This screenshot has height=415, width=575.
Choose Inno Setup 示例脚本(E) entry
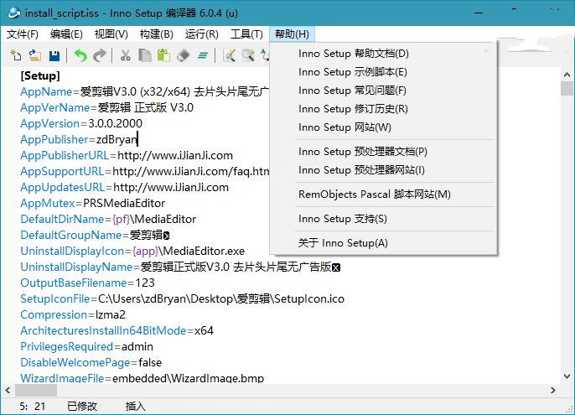coord(352,72)
